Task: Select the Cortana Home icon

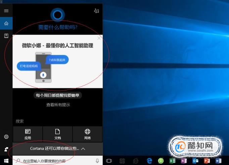Action: click(6, 24)
